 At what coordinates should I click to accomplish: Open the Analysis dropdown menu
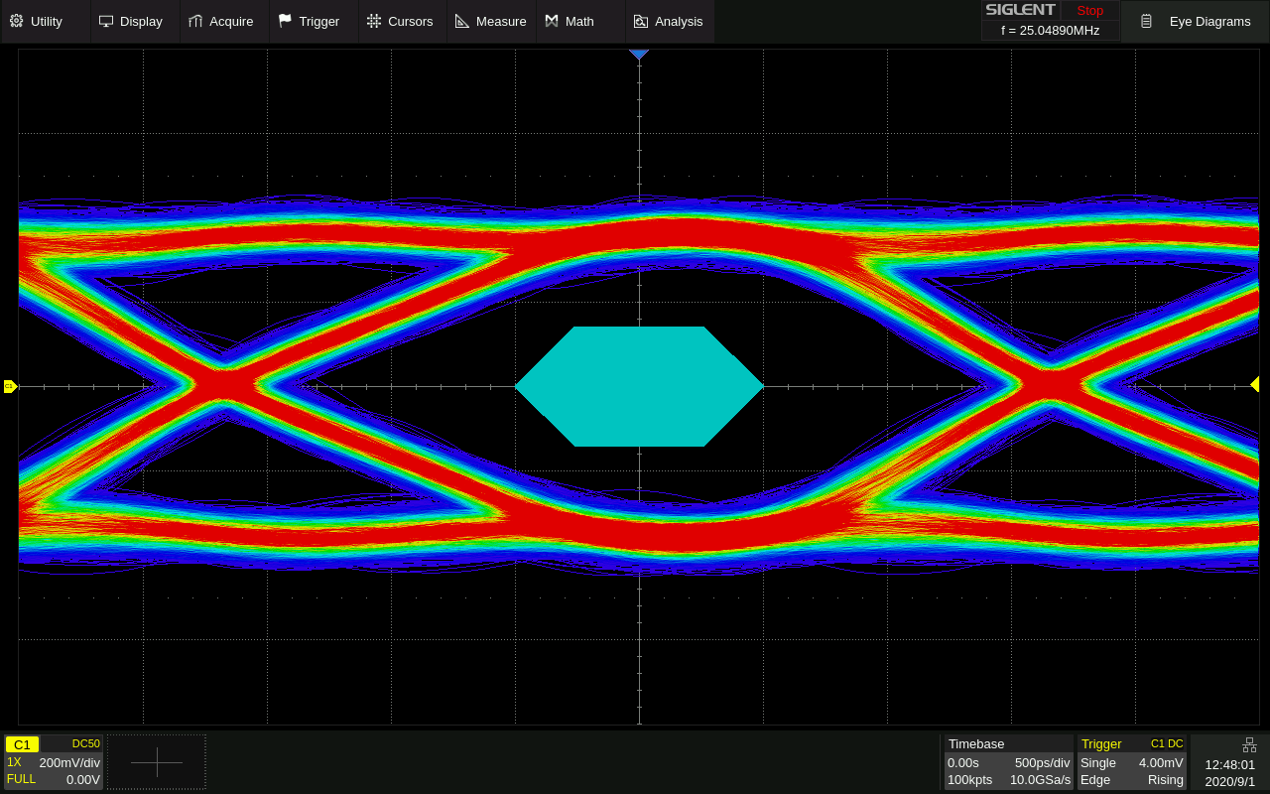coord(669,21)
